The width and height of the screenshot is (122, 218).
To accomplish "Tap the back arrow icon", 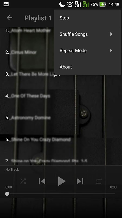I will tap(9, 18).
